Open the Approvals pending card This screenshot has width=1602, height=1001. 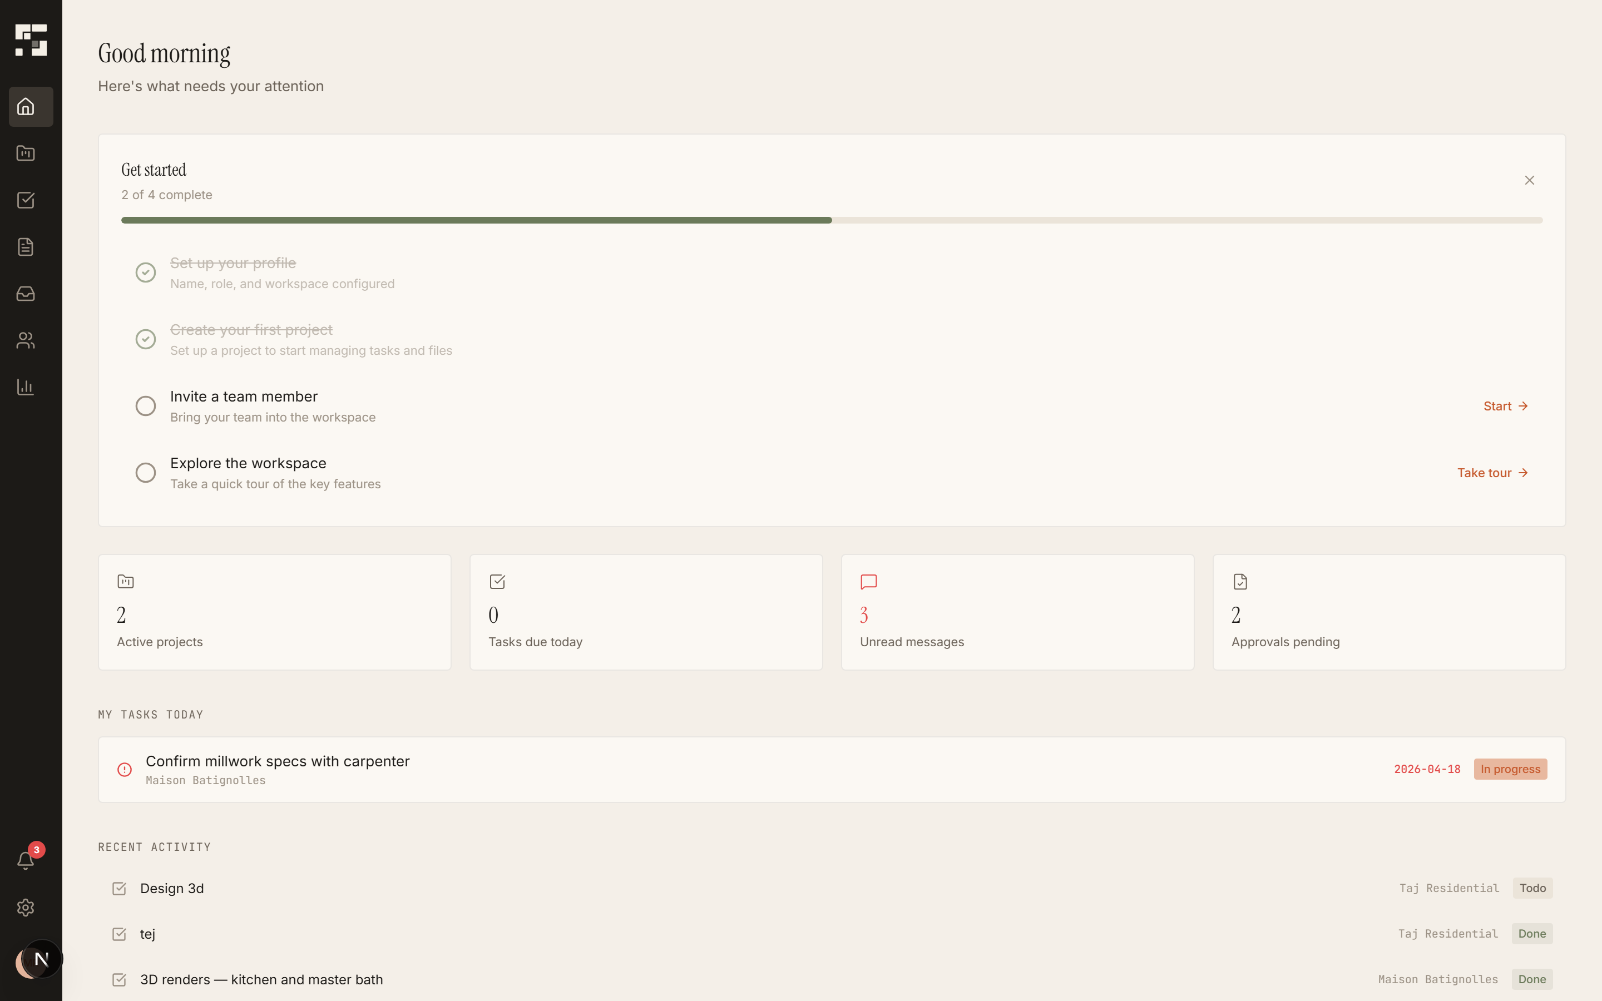pyautogui.click(x=1388, y=612)
